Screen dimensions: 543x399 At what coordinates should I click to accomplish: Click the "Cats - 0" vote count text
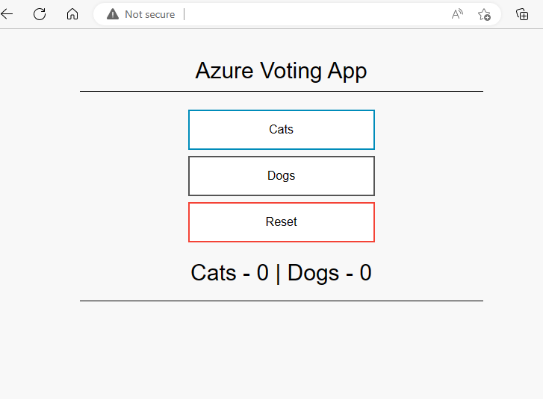pos(229,273)
